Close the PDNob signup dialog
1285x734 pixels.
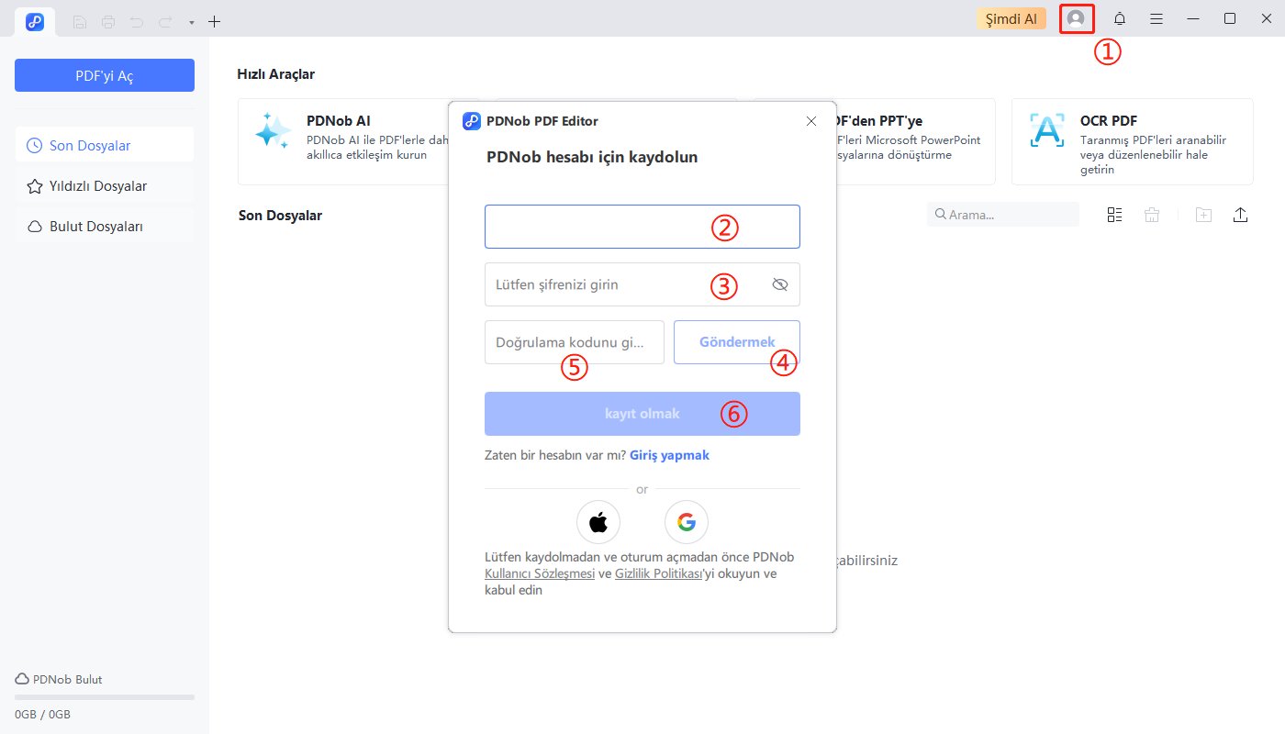click(x=810, y=121)
